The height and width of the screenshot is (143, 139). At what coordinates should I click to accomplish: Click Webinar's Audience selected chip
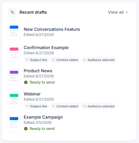point(99,106)
